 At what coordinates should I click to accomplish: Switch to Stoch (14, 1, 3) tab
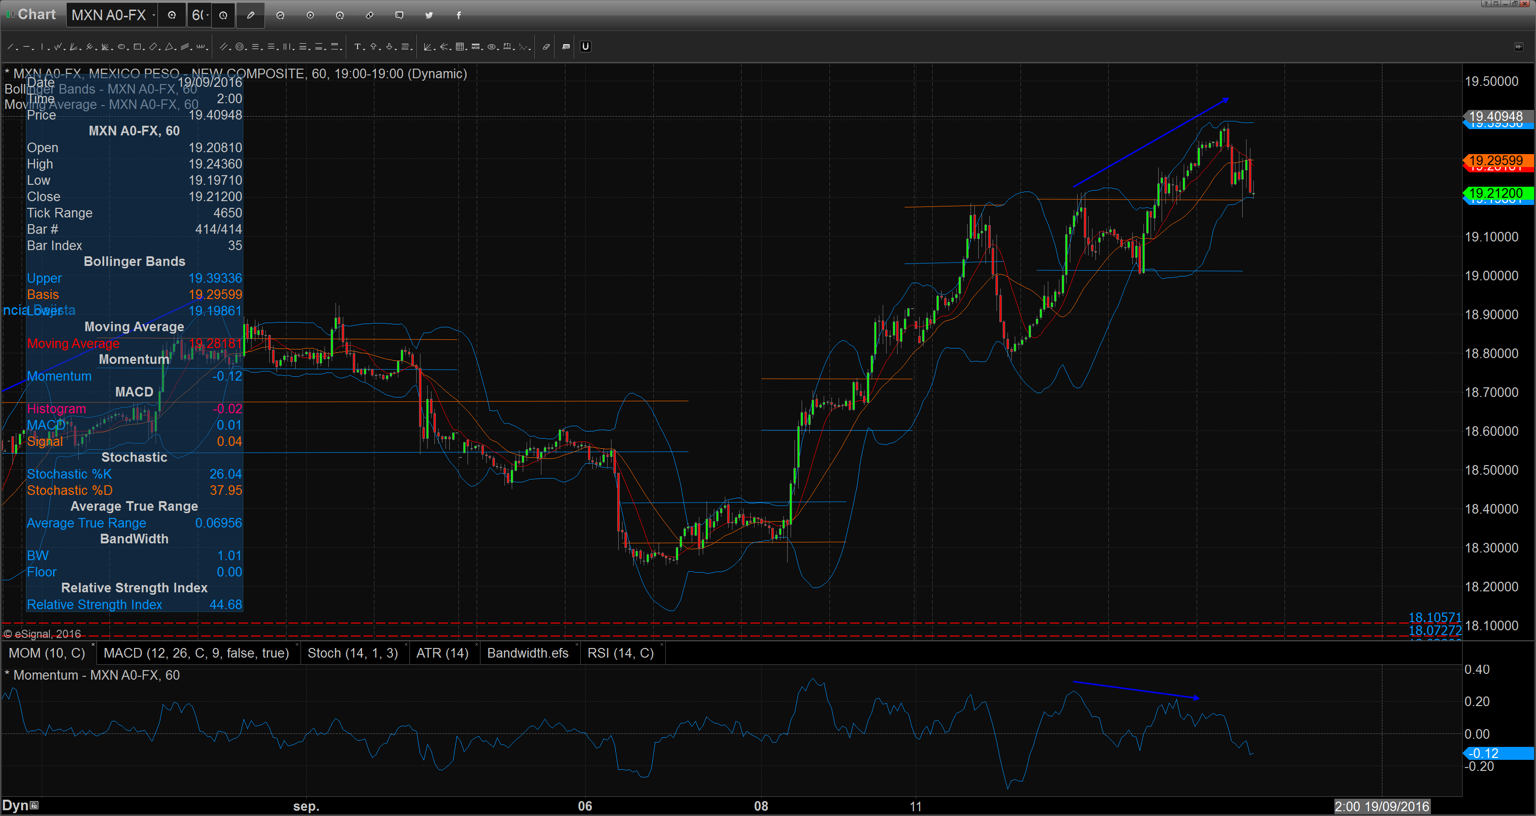click(x=352, y=653)
